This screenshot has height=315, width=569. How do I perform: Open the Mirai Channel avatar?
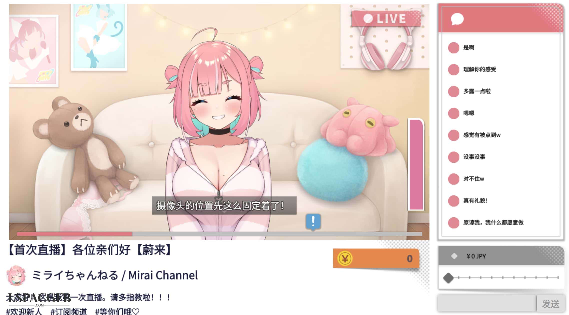[x=16, y=275]
